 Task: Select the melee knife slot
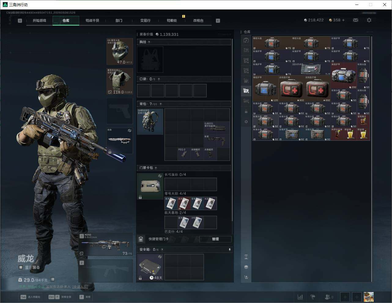tap(120, 141)
